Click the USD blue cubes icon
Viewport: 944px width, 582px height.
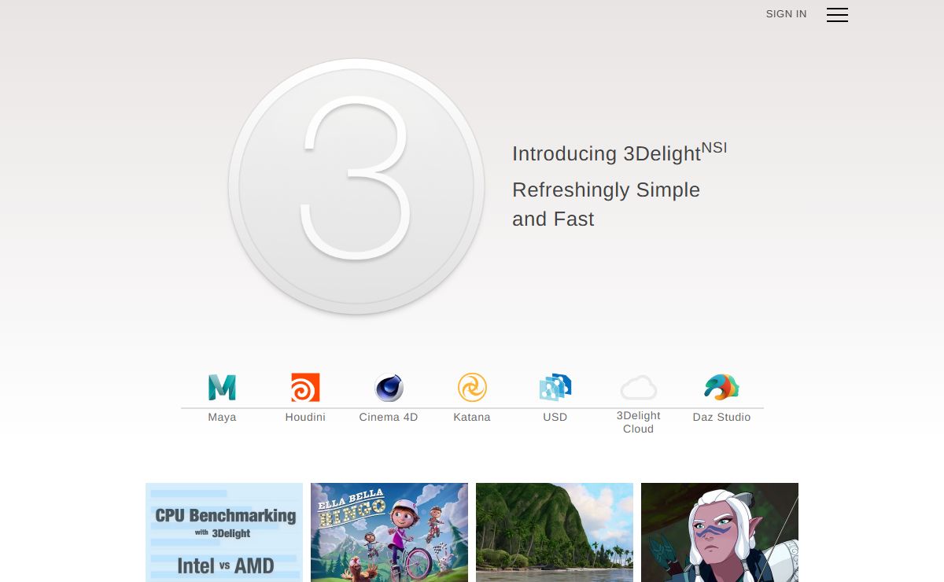coord(555,388)
